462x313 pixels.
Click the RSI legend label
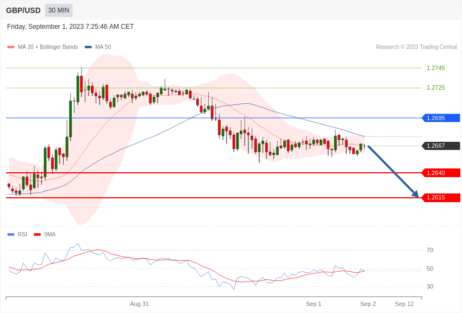22,235
